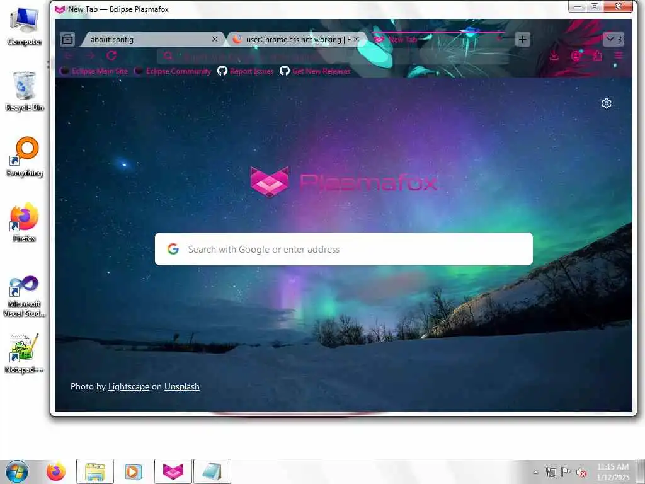Go forward with the forward arrow

click(90, 55)
